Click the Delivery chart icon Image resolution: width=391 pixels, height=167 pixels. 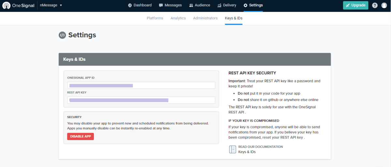(220, 6)
